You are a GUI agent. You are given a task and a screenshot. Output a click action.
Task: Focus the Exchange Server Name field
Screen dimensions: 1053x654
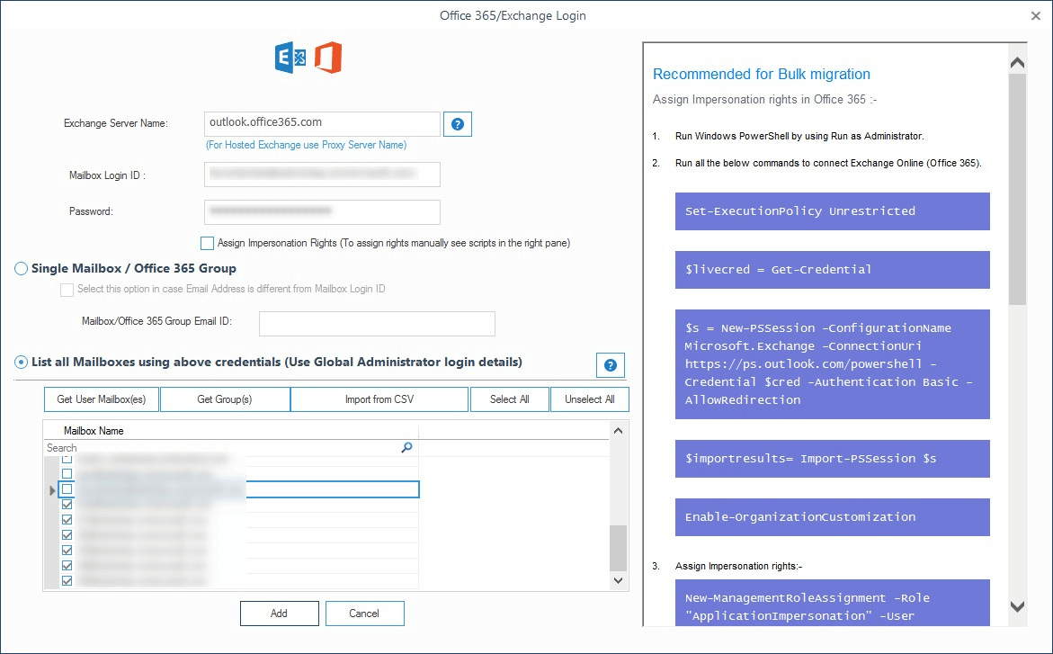pos(322,123)
